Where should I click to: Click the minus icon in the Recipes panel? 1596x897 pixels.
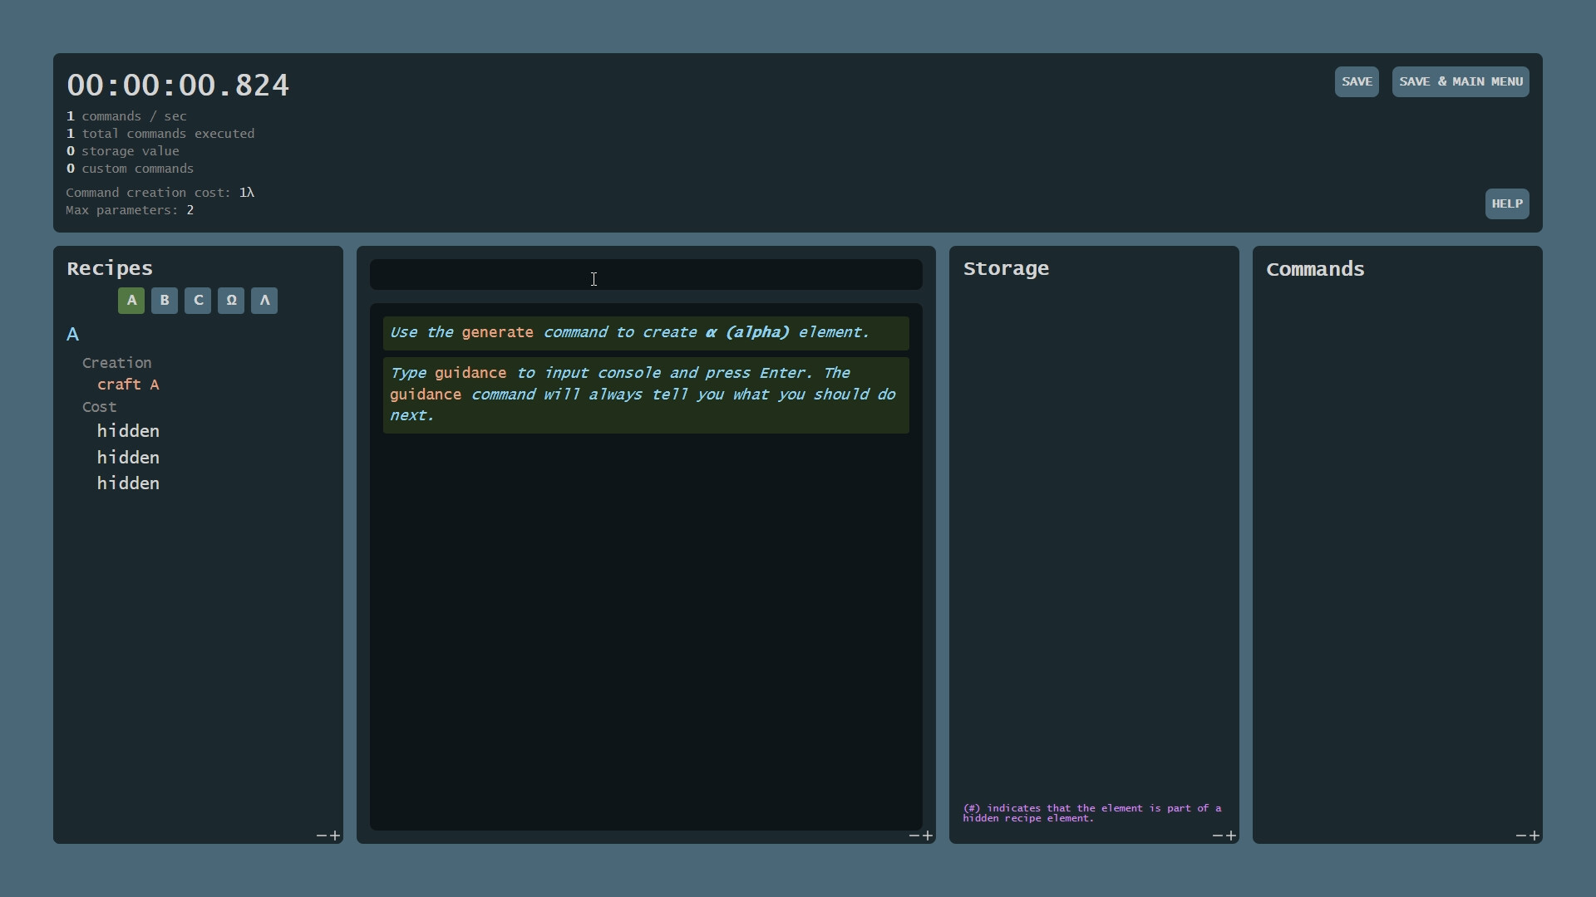pyautogui.click(x=320, y=836)
